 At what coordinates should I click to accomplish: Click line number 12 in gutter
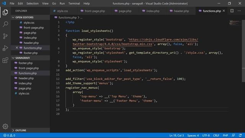[x=58, y=79]
